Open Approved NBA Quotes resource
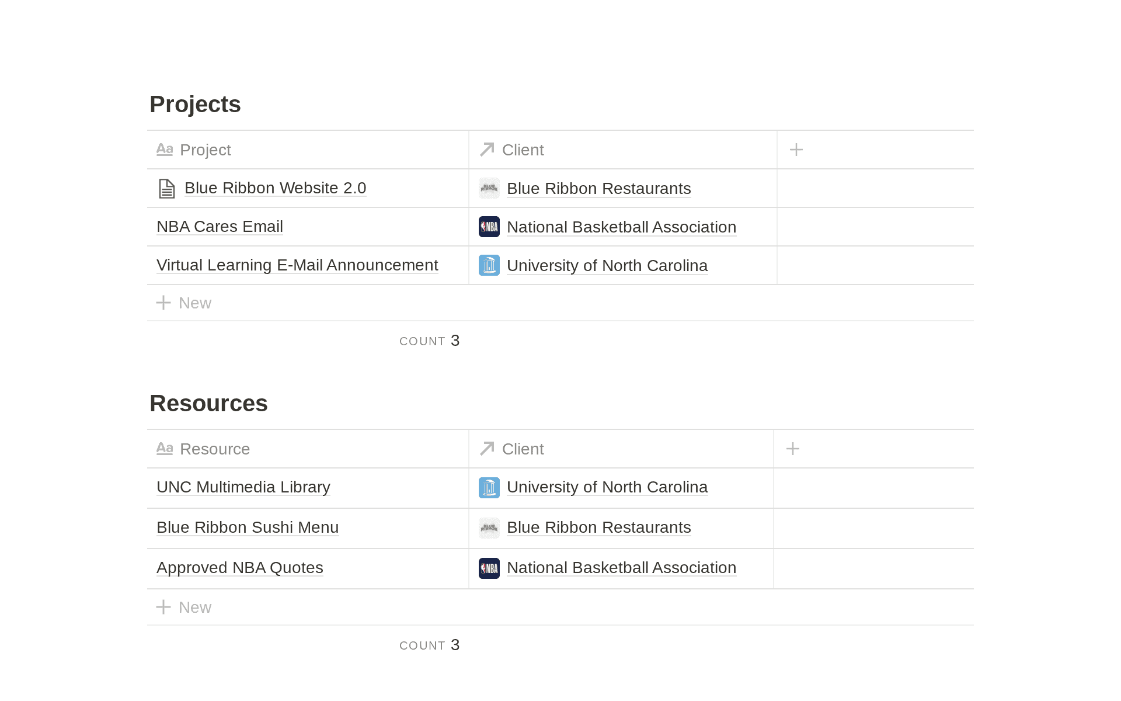This screenshot has width=1121, height=701. [x=239, y=568]
